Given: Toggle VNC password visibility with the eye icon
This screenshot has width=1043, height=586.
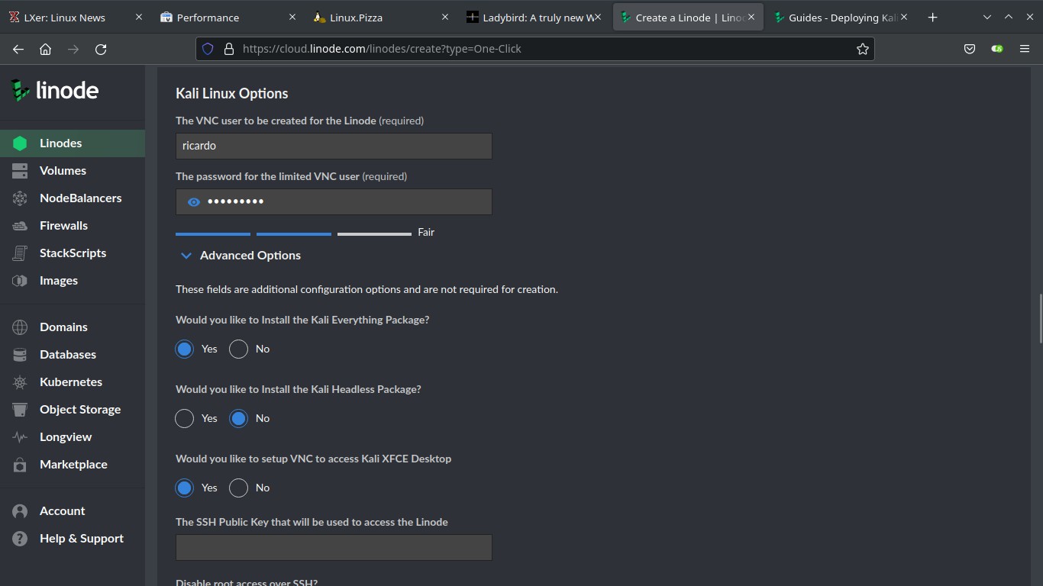Looking at the screenshot, I should [194, 202].
